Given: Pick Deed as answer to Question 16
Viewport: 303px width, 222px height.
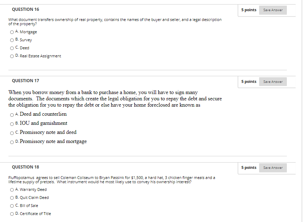Looking at the screenshot, I should (12, 48).
